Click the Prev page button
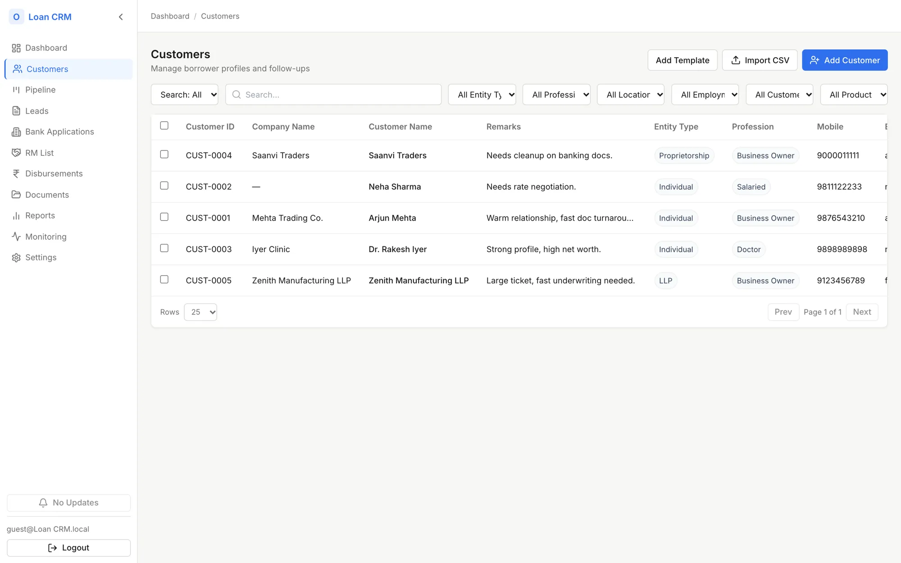Viewport: 901px width, 563px height. (x=783, y=312)
